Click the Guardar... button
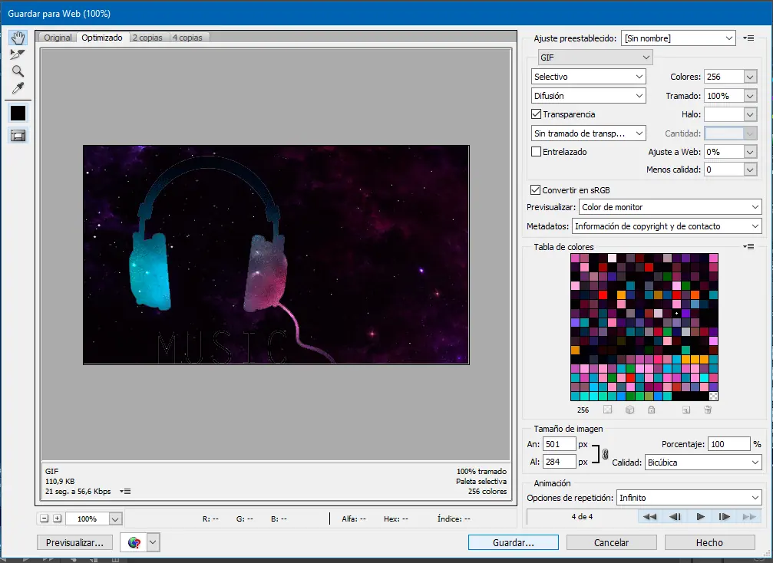 [x=514, y=542]
